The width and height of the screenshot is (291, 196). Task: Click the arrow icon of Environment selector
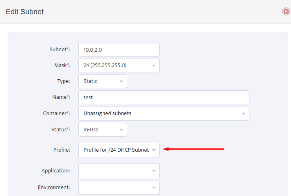(154, 188)
